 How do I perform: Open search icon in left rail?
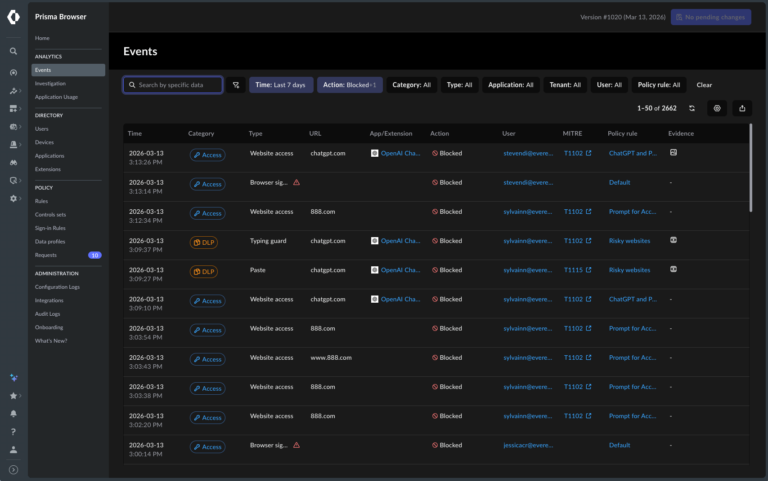pyautogui.click(x=13, y=51)
